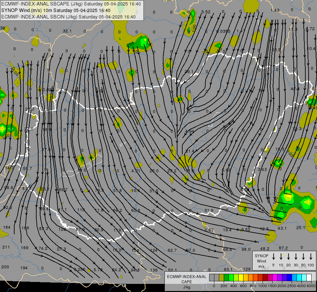The width and height of the screenshot is (317, 292).
Task: Click the map value '92.2'
Action: coord(8,208)
